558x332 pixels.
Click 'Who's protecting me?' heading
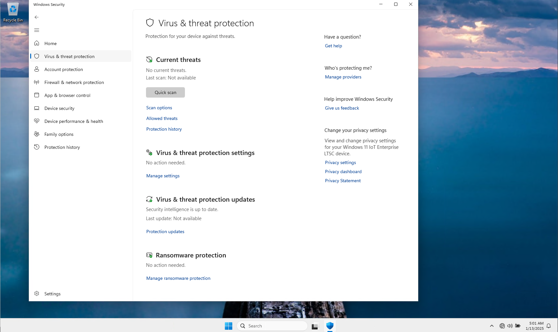pos(348,68)
